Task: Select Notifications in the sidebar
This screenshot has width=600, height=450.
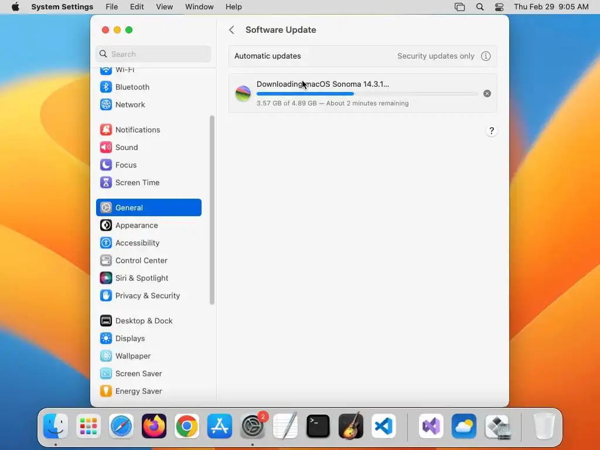Action: 148,129
